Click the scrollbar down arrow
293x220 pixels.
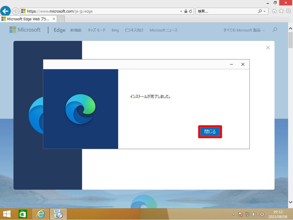click(x=290, y=202)
